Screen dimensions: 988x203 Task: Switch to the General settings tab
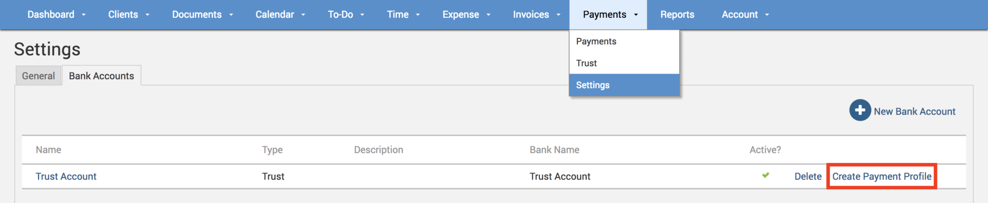click(39, 76)
